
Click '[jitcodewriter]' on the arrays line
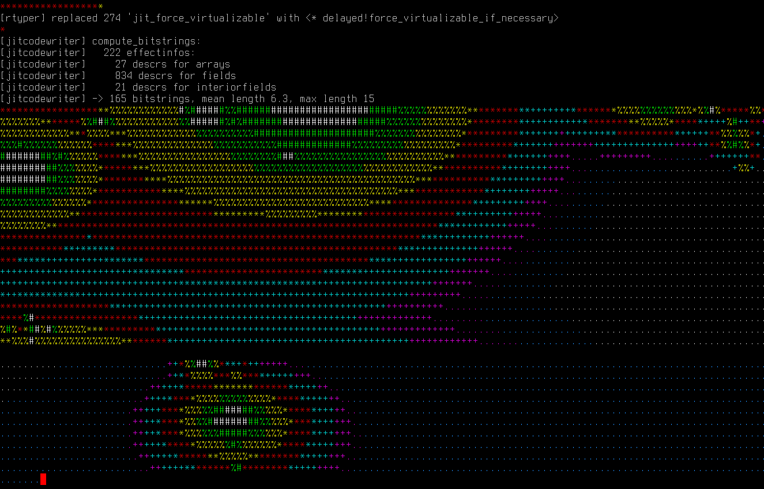[43, 64]
